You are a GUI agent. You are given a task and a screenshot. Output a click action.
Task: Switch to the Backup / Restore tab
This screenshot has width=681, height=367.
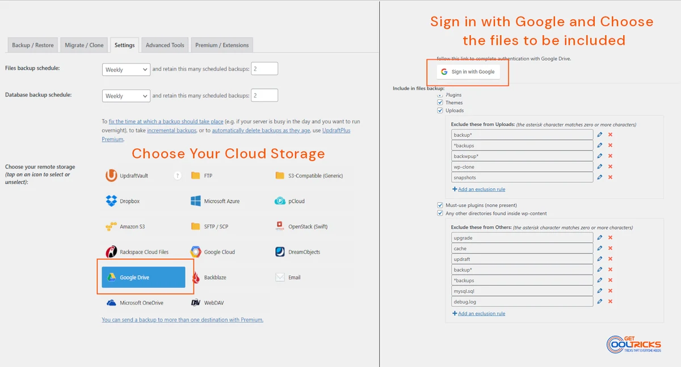point(33,45)
